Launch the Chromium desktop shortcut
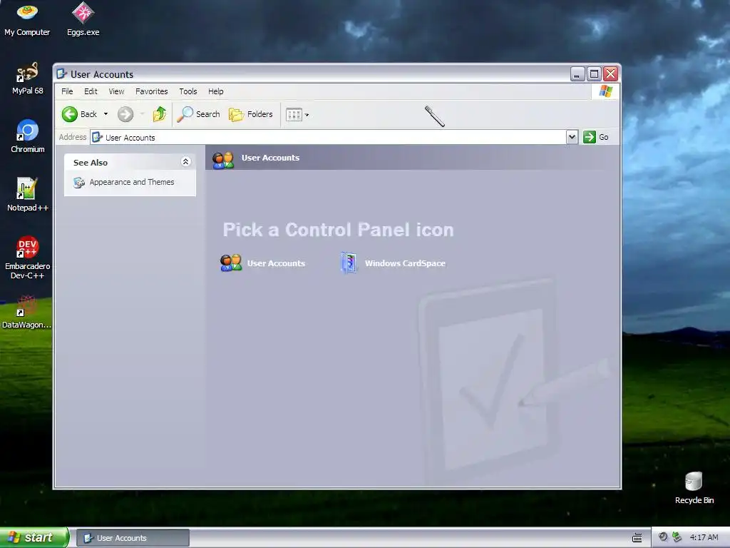Image resolution: width=730 pixels, height=548 pixels. tap(28, 136)
